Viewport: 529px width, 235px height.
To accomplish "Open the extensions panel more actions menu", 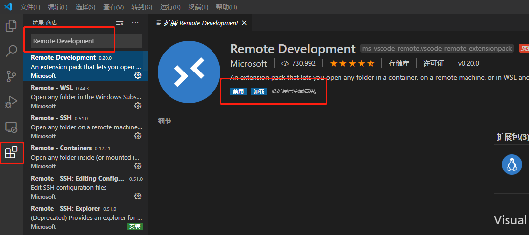I will [135, 22].
